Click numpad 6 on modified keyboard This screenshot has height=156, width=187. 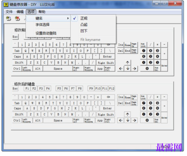[x=157, y=108]
